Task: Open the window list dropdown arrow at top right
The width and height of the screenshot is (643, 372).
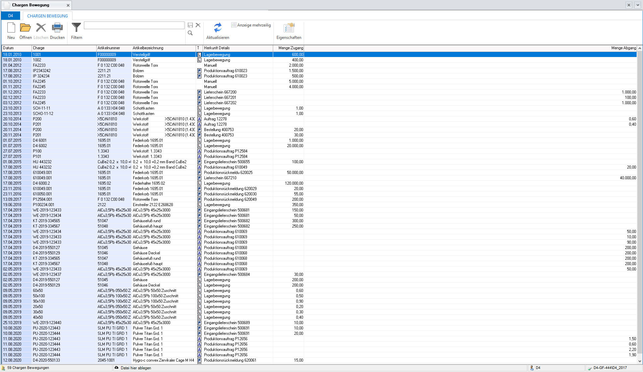Action: coord(637,5)
